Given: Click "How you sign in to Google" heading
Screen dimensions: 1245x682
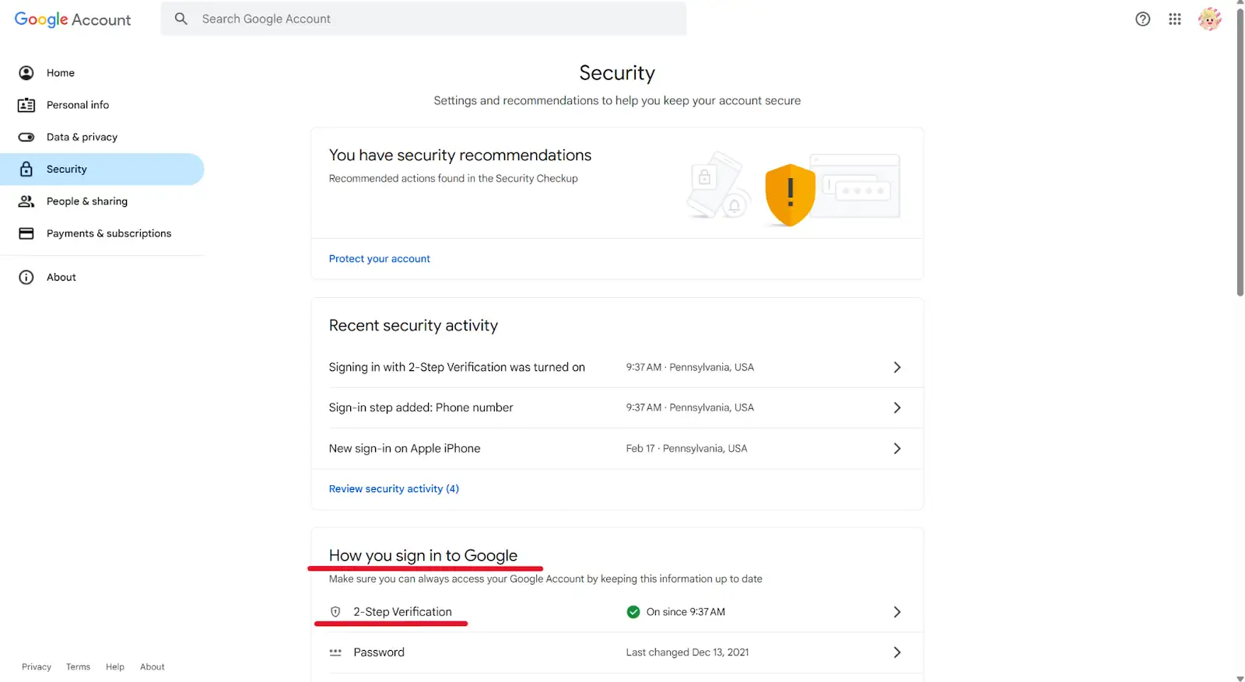Looking at the screenshot, I should (x=423, y=556).
